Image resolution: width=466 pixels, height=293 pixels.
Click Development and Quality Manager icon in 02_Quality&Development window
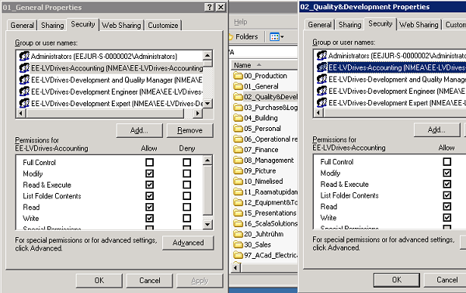pyautogui.click(x=322, y=79)
